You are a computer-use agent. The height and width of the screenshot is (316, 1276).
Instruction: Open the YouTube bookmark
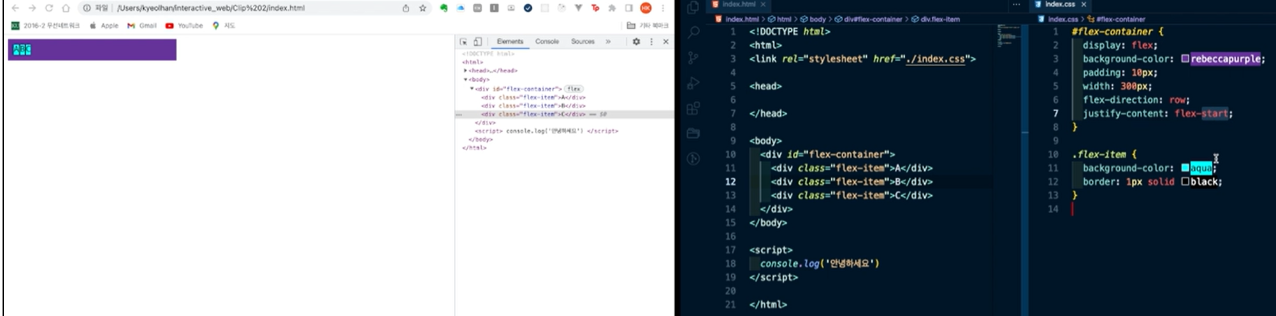[x=184, y=25]
